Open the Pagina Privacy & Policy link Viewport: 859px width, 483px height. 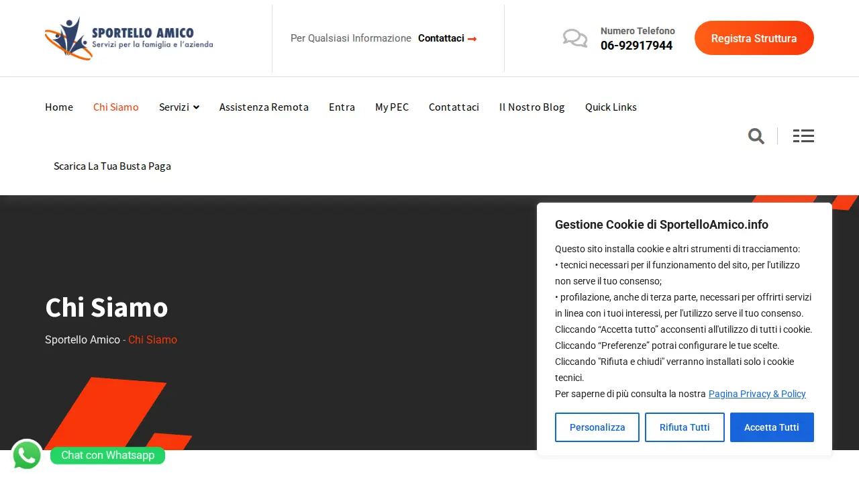click(x=757, y=394)
